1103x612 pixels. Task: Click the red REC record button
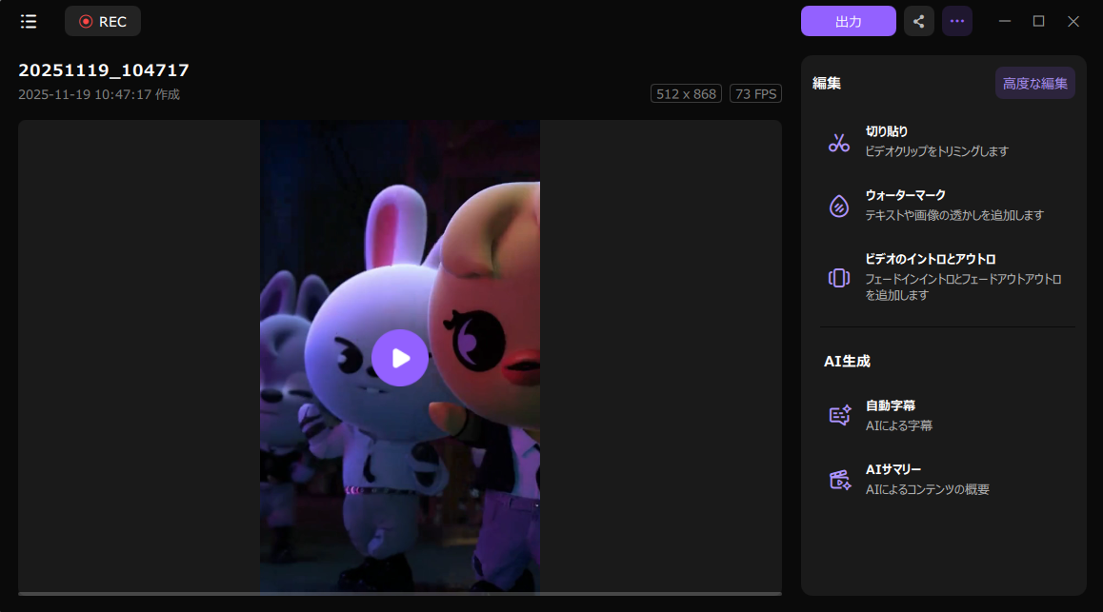click(x=103, y=21)
